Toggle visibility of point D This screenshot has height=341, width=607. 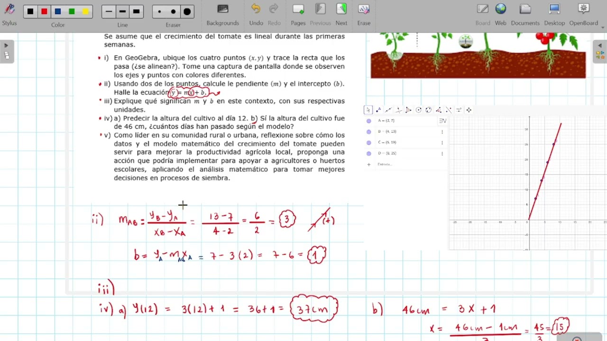(369, 153)
